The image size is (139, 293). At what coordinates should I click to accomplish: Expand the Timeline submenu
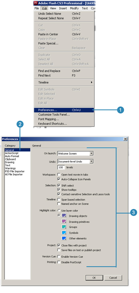64,82
